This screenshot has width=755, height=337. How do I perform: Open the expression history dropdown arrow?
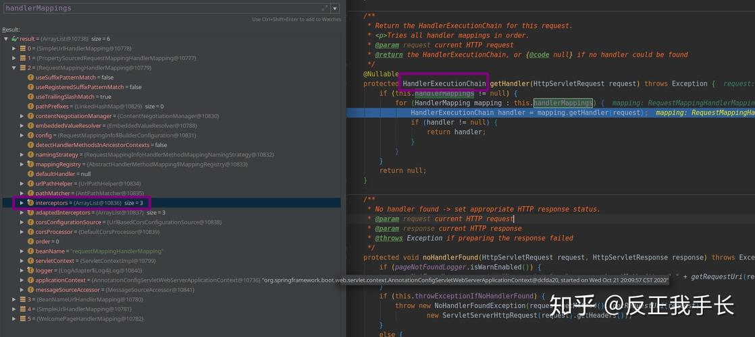tap(335, 8)
